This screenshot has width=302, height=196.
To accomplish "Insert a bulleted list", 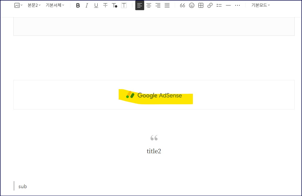I will point(219,5).
